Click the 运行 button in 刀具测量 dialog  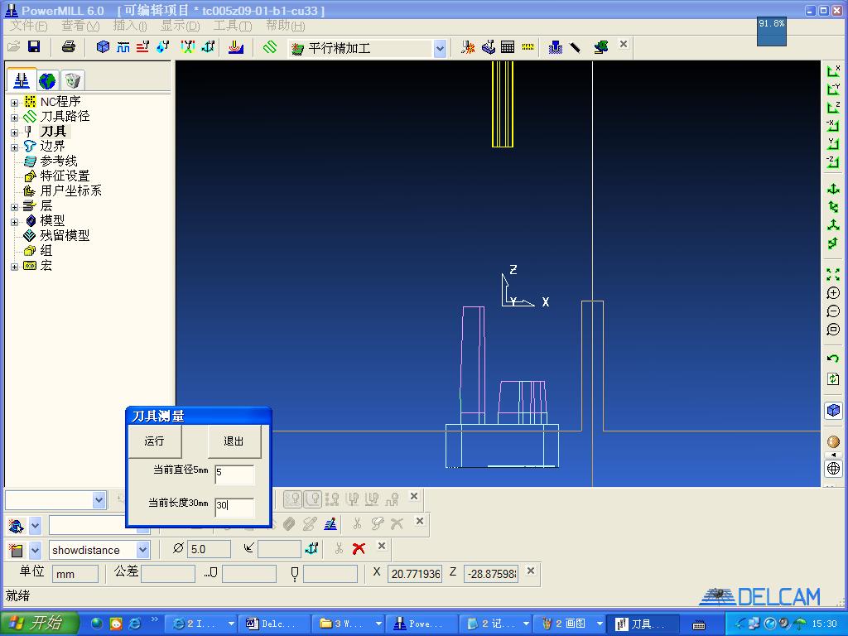pos(154,441)
